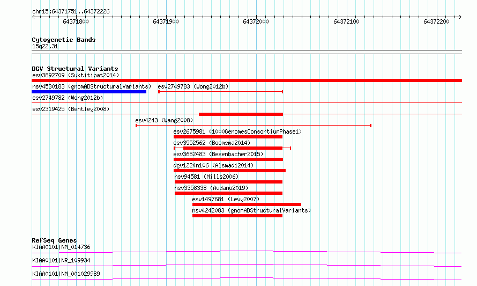Open esv2749783 (Wong2012b) label

pos(193,86)
